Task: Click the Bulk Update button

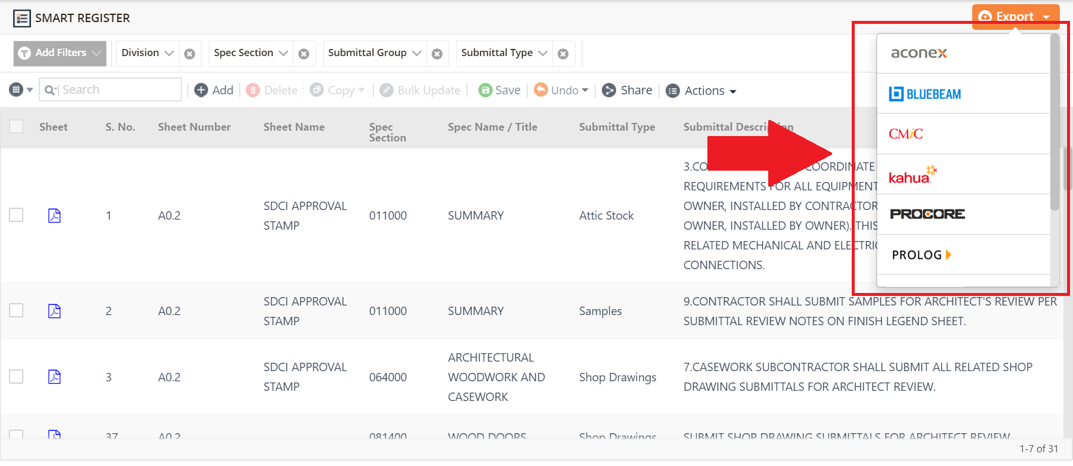Action: [420, 90]
